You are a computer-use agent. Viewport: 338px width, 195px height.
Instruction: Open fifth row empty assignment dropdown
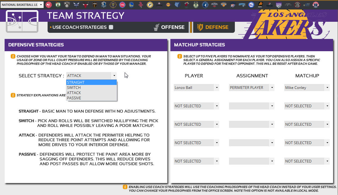pyautogui.click(x=251, y=161)
